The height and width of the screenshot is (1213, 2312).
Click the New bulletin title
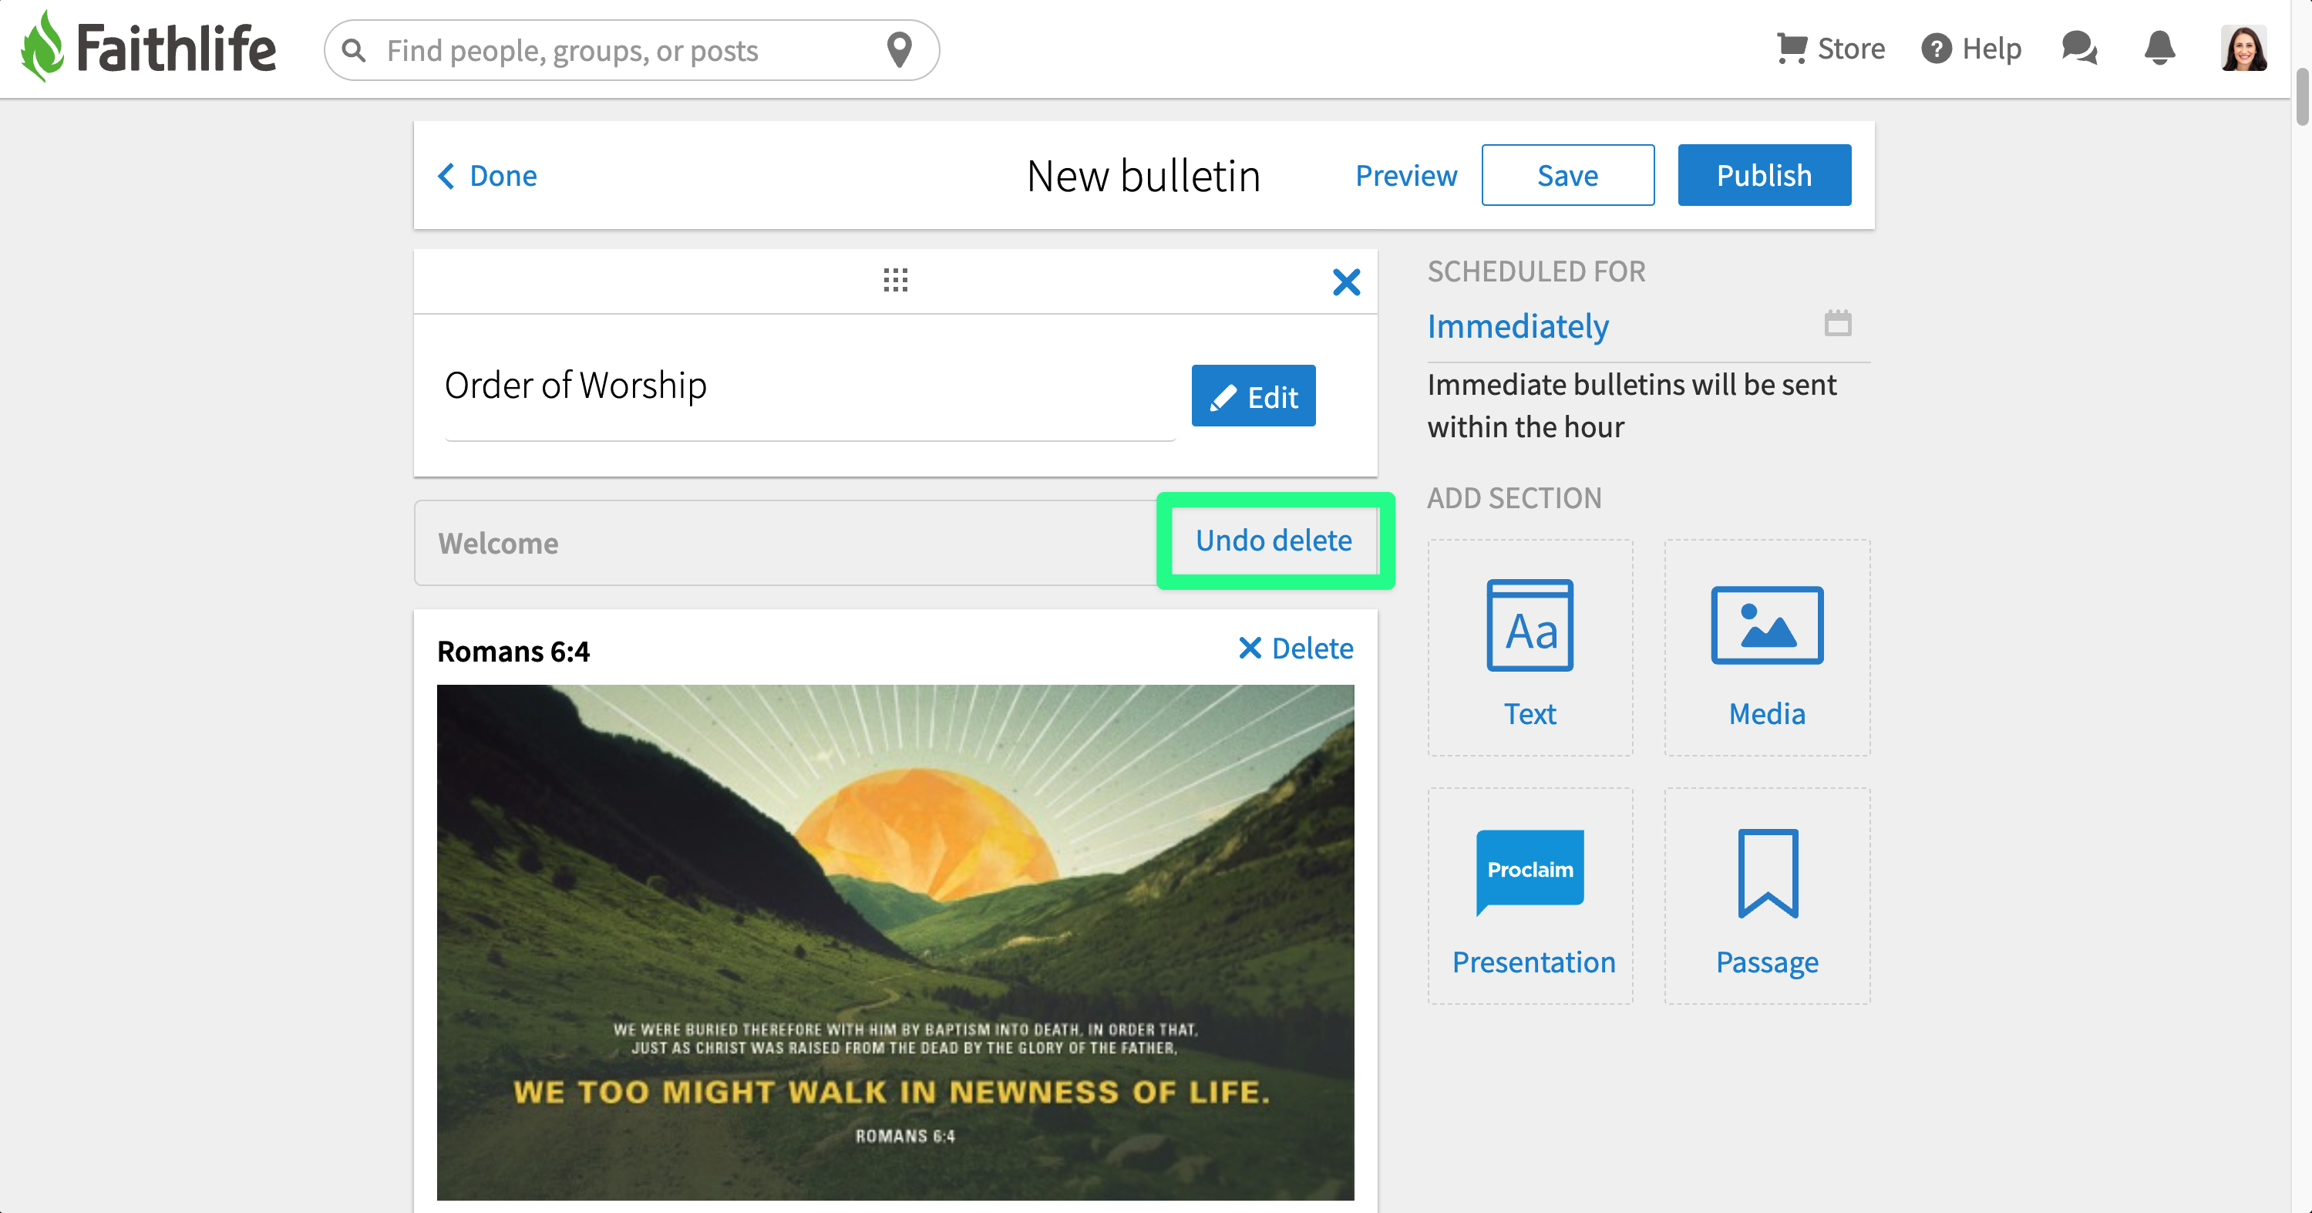pyautogui.click(x=1143, y=175)
